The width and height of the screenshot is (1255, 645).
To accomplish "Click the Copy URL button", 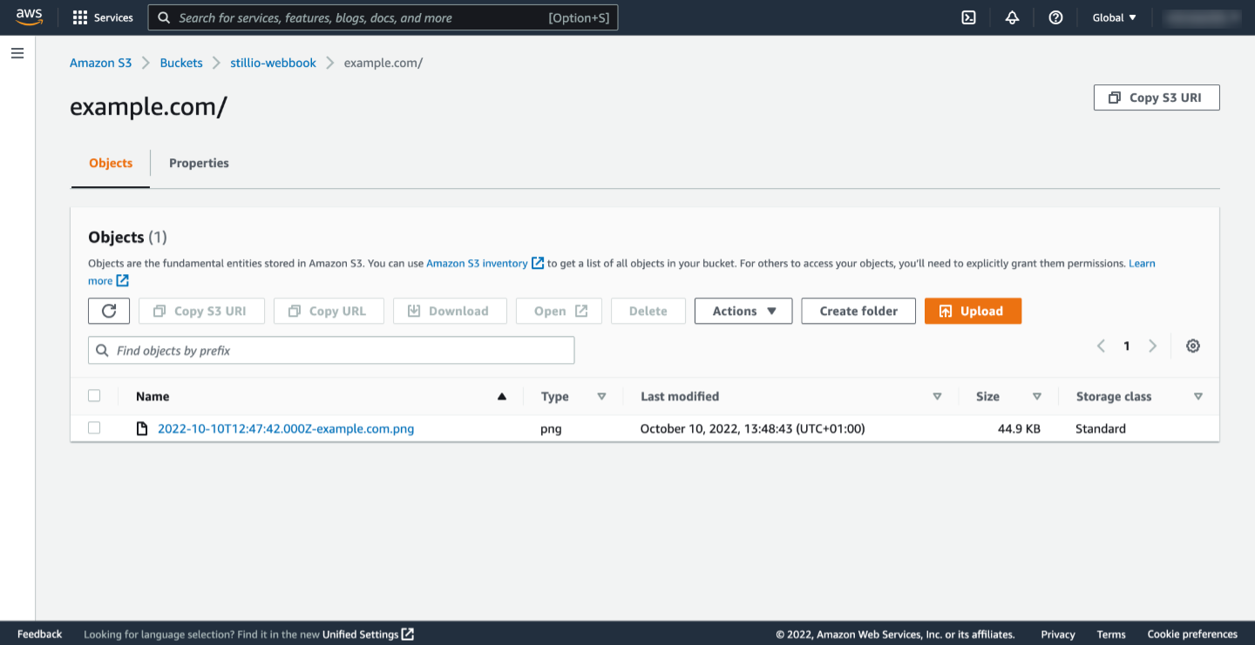I will [x=329, y=311].
